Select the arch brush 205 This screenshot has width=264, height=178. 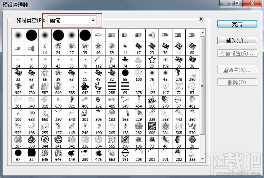(139, 155)
